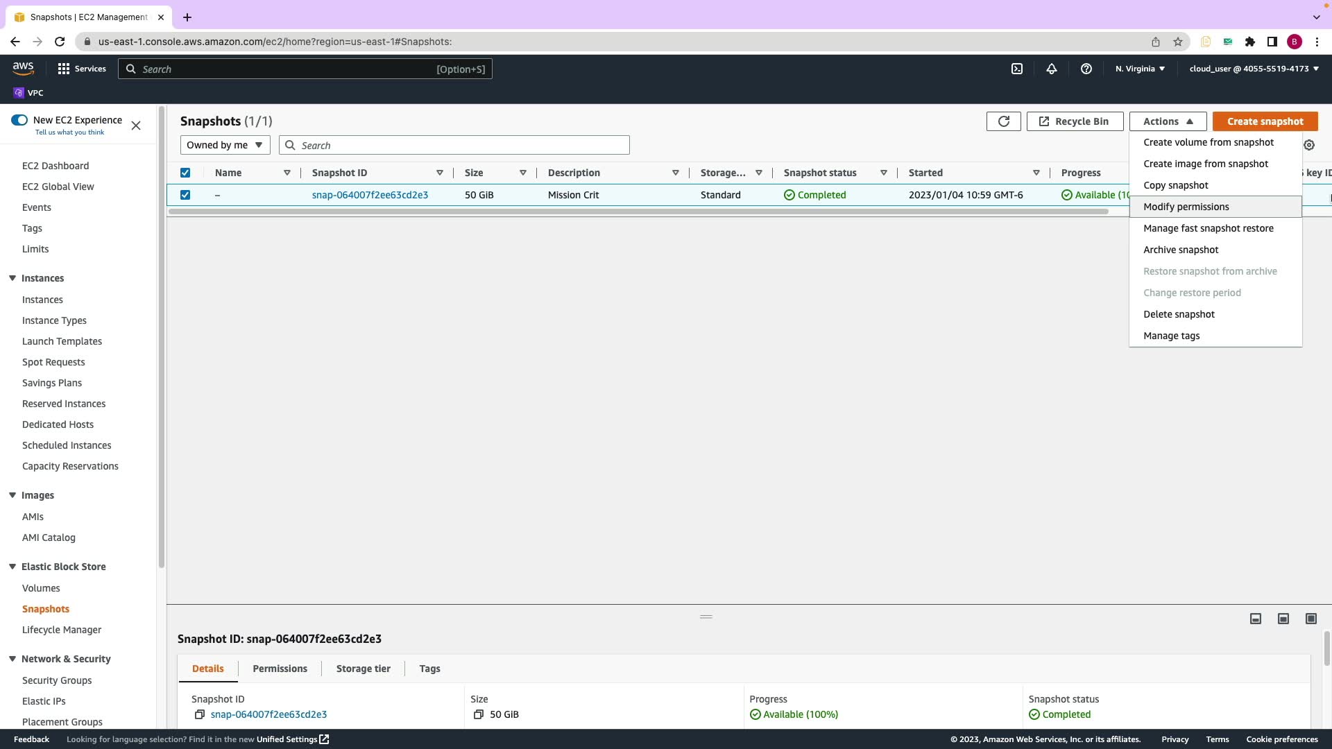
Task: Click the Create snapshot button
Action: tap(1265, 121)
